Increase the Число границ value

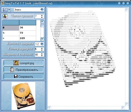(42, 16)
